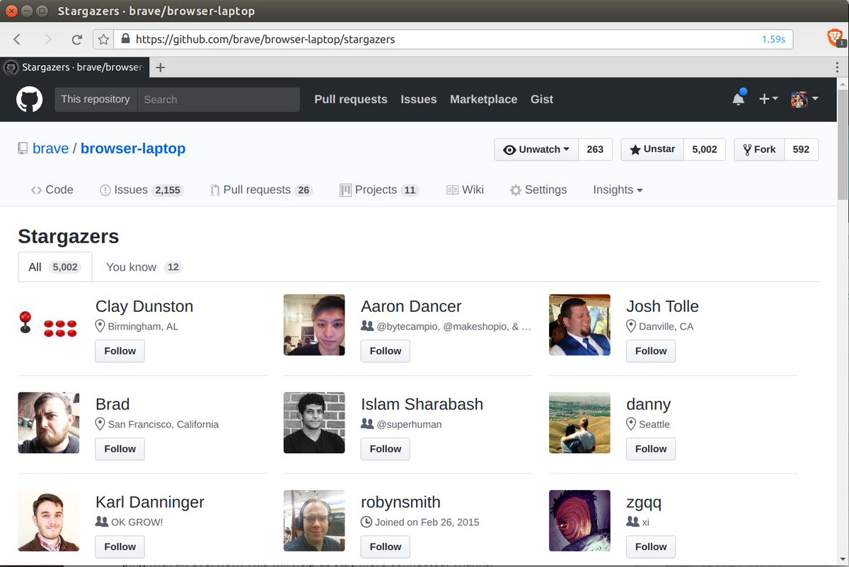849x567 pixels.
Task: Follow robynsmith
Action: tap(386, 546)
